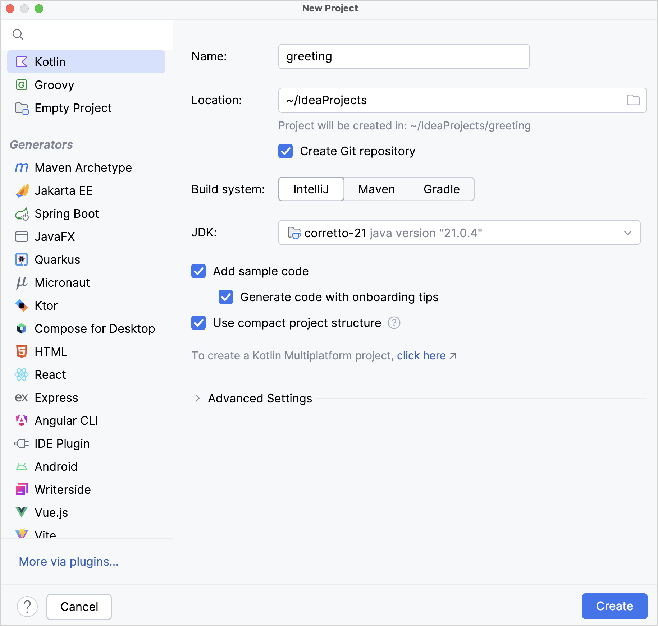Edit the project Name field

tap(403, 56)
